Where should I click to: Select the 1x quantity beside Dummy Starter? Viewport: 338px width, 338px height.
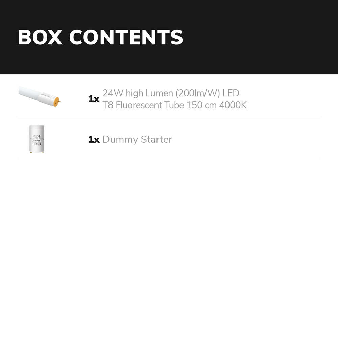(x=94, y=140)
